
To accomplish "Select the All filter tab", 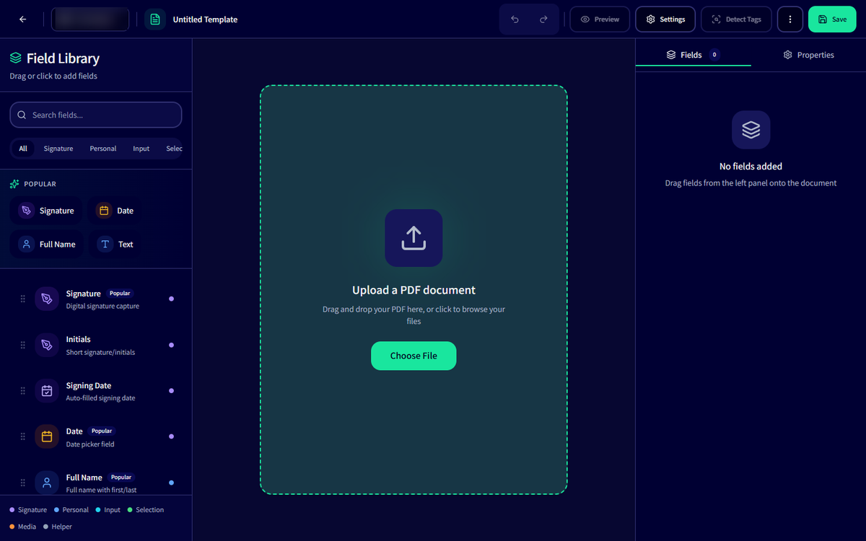I will 23,149.
